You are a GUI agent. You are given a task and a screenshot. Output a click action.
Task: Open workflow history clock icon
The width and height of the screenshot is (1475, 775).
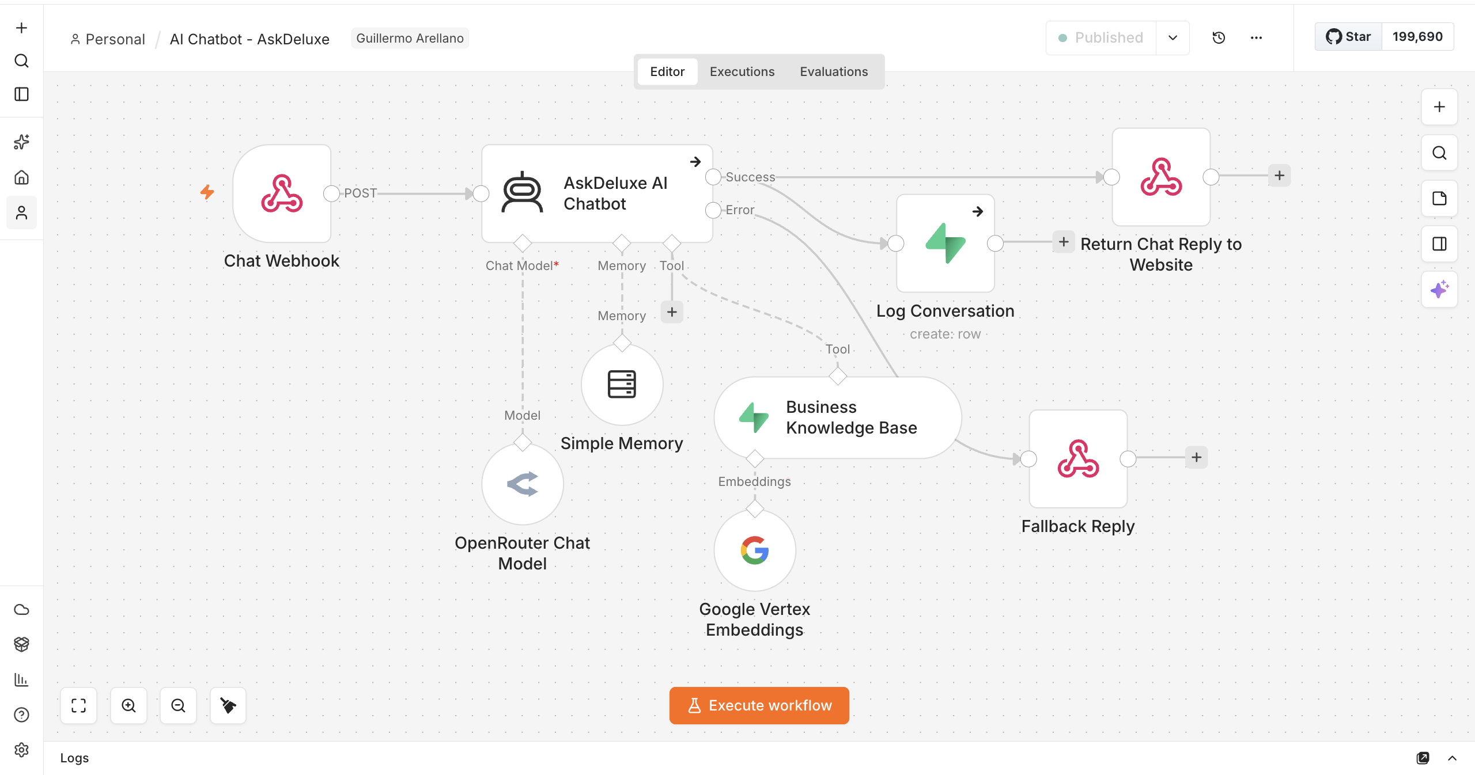pos(1219,38)
